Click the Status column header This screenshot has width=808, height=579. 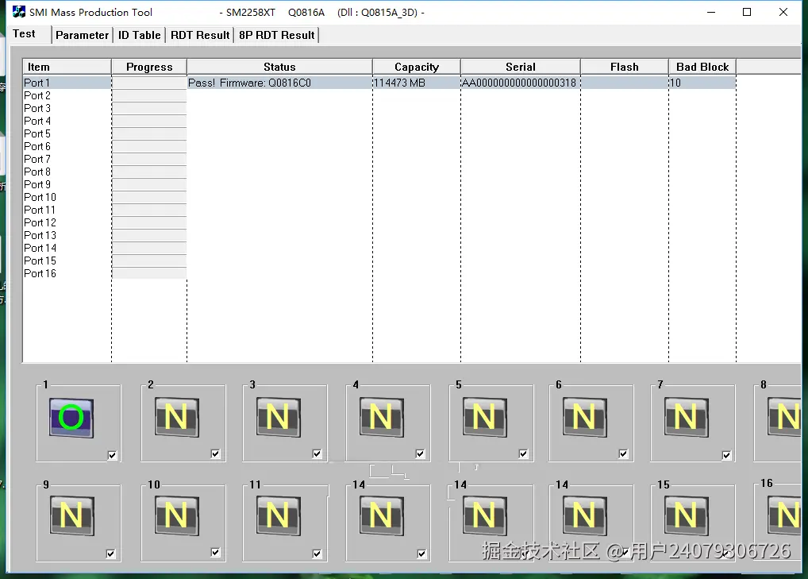tap(280, 67)
